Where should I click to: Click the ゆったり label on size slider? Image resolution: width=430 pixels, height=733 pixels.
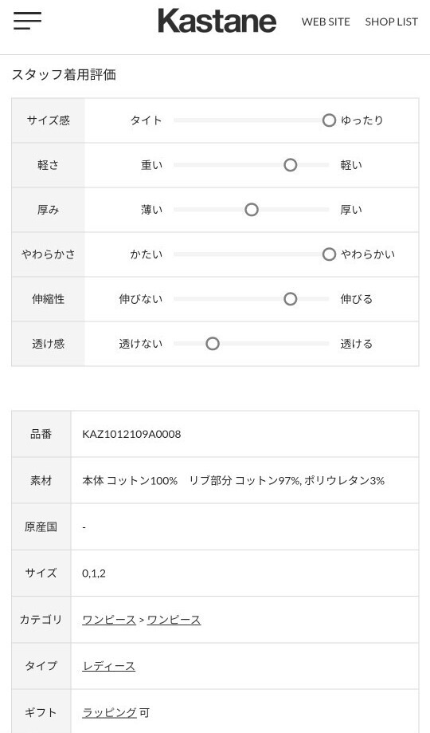[362, 120]
